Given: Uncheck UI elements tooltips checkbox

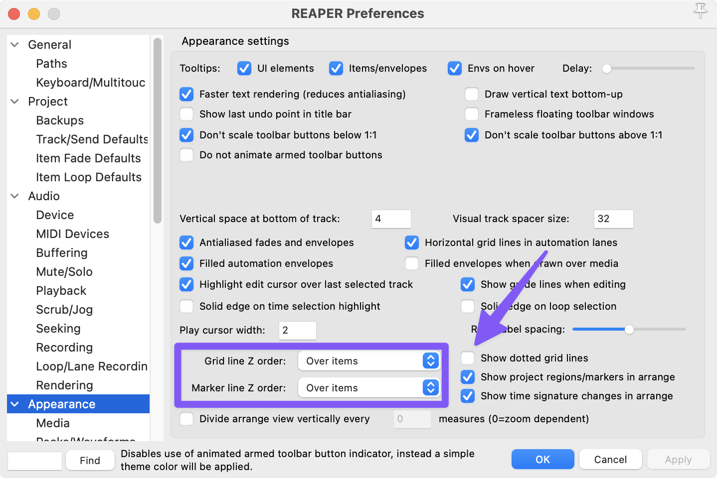Looking at the screenshot, I should (244, 68).
